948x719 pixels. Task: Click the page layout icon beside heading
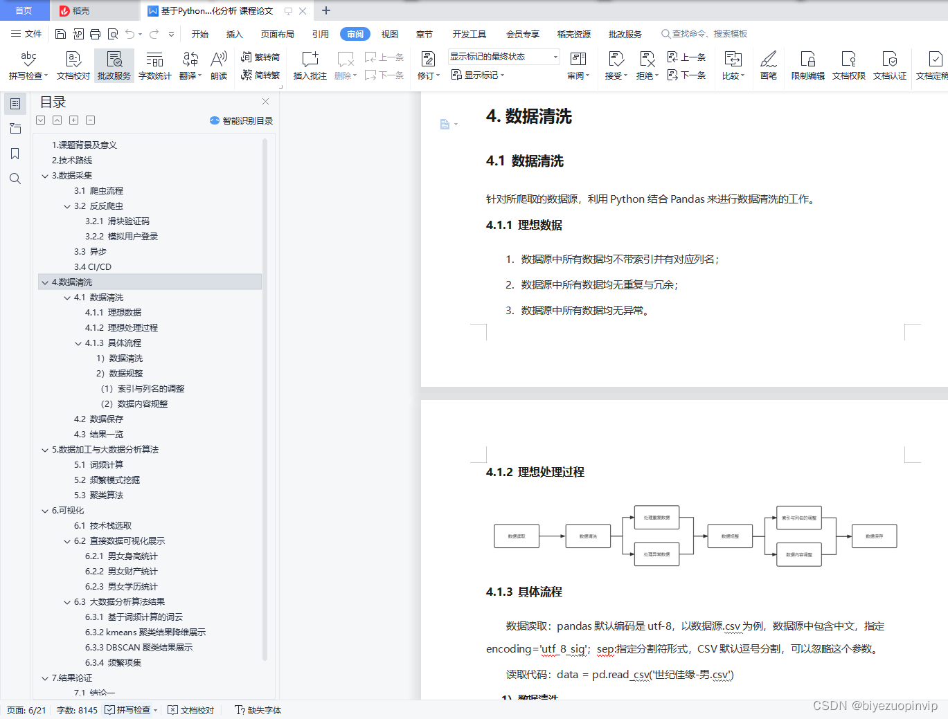(445, 125)
